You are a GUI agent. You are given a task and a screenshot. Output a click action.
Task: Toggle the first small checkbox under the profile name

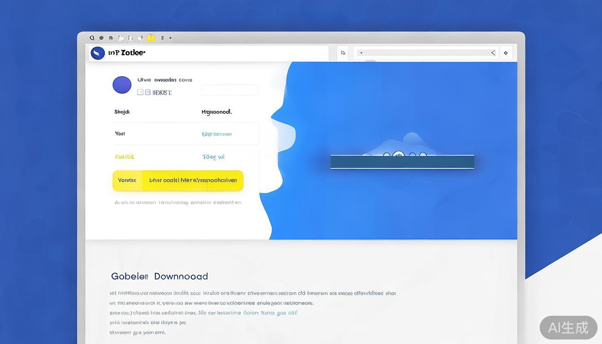140,92
